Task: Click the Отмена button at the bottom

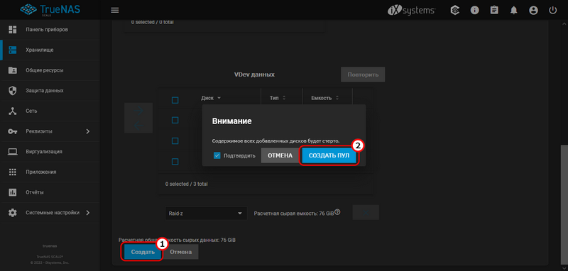Action: tap(181, 252)
